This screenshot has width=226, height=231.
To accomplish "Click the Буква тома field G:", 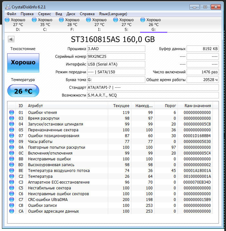I will click(116, 80).
